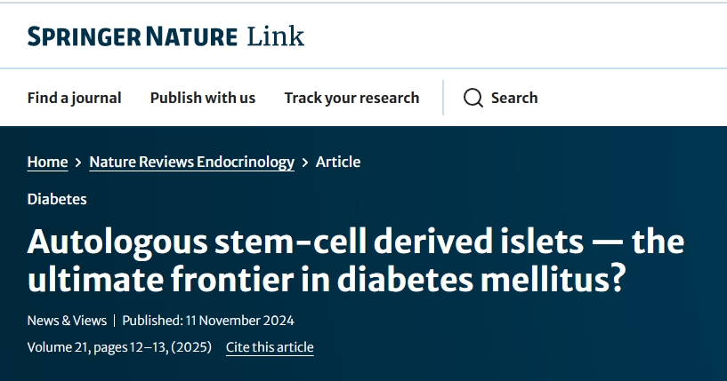Click the magnifying glass search icon

pyautogui.click(x=473, y=98)
